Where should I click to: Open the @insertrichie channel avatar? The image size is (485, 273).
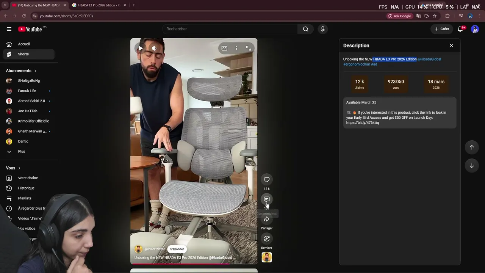pos(138,249)
